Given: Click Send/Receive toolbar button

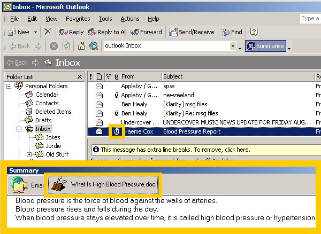Looking at the screenshot, I should pyautogui.click(x=192, y=32).
